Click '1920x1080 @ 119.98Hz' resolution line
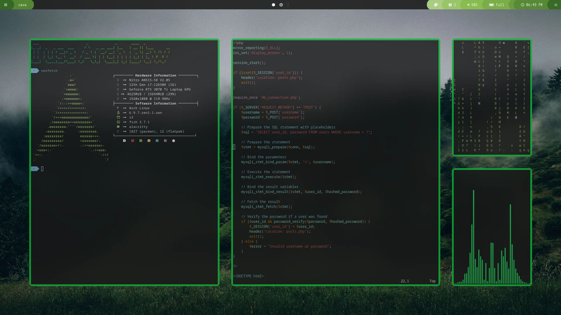 pos(150,99)
